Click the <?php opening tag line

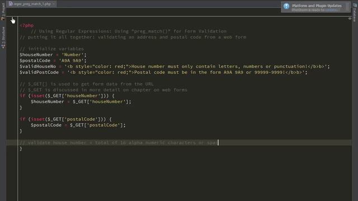click(27, 25)
